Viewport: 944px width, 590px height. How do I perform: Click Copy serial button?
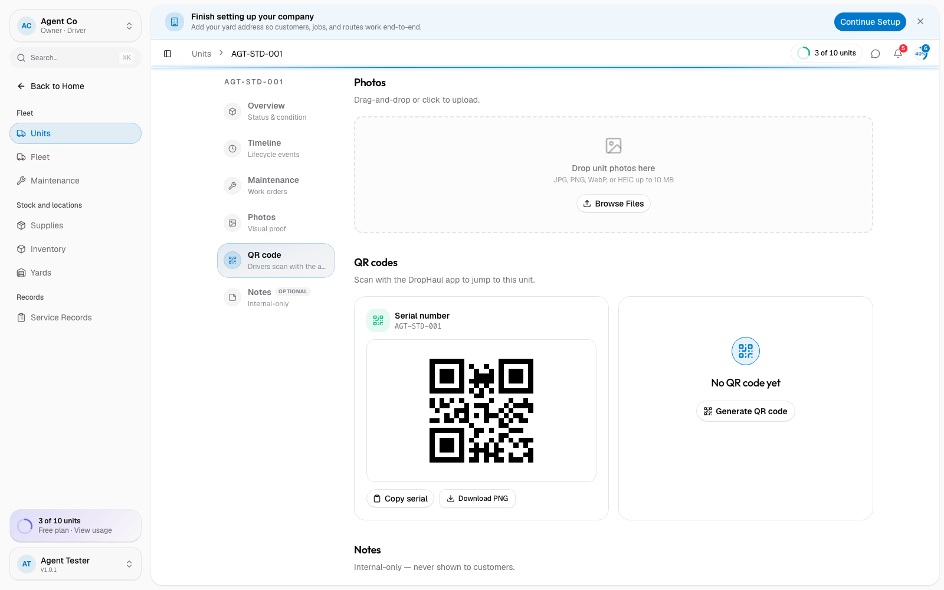[401, 499]
